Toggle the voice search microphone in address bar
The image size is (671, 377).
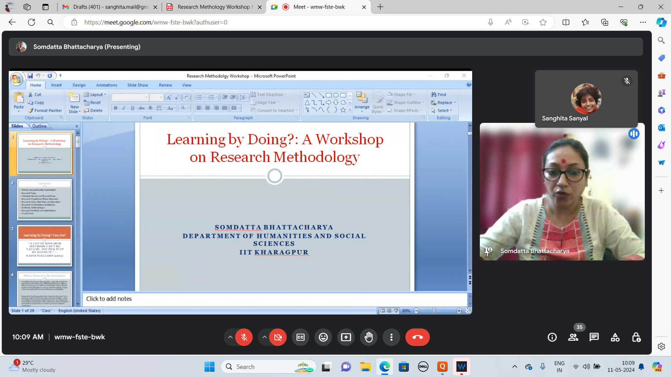[x=490, y=22]
